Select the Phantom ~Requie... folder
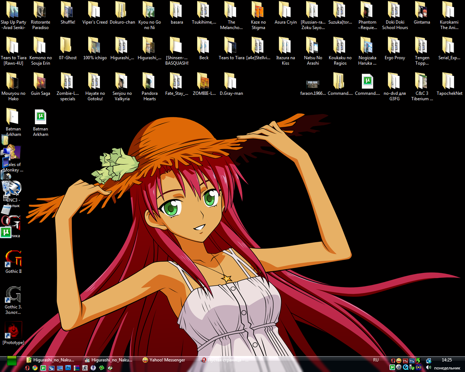 pos(367,15)
